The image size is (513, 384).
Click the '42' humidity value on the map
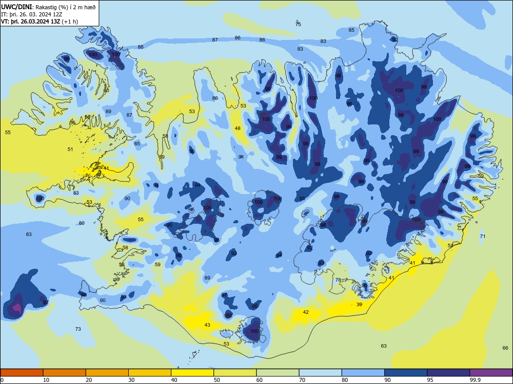tap(306, 312)
